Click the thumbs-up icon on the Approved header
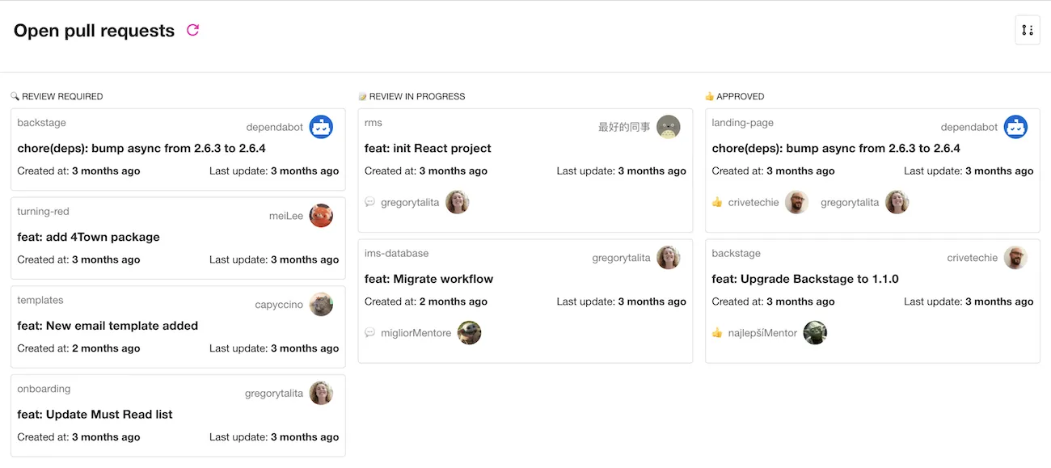 tap(707, 95)
